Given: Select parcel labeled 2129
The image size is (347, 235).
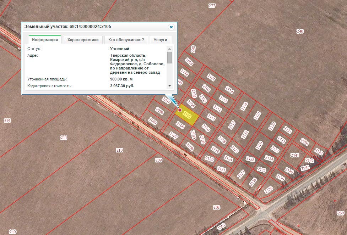Looking at the screenshot, I should click(x=259, y=146).
